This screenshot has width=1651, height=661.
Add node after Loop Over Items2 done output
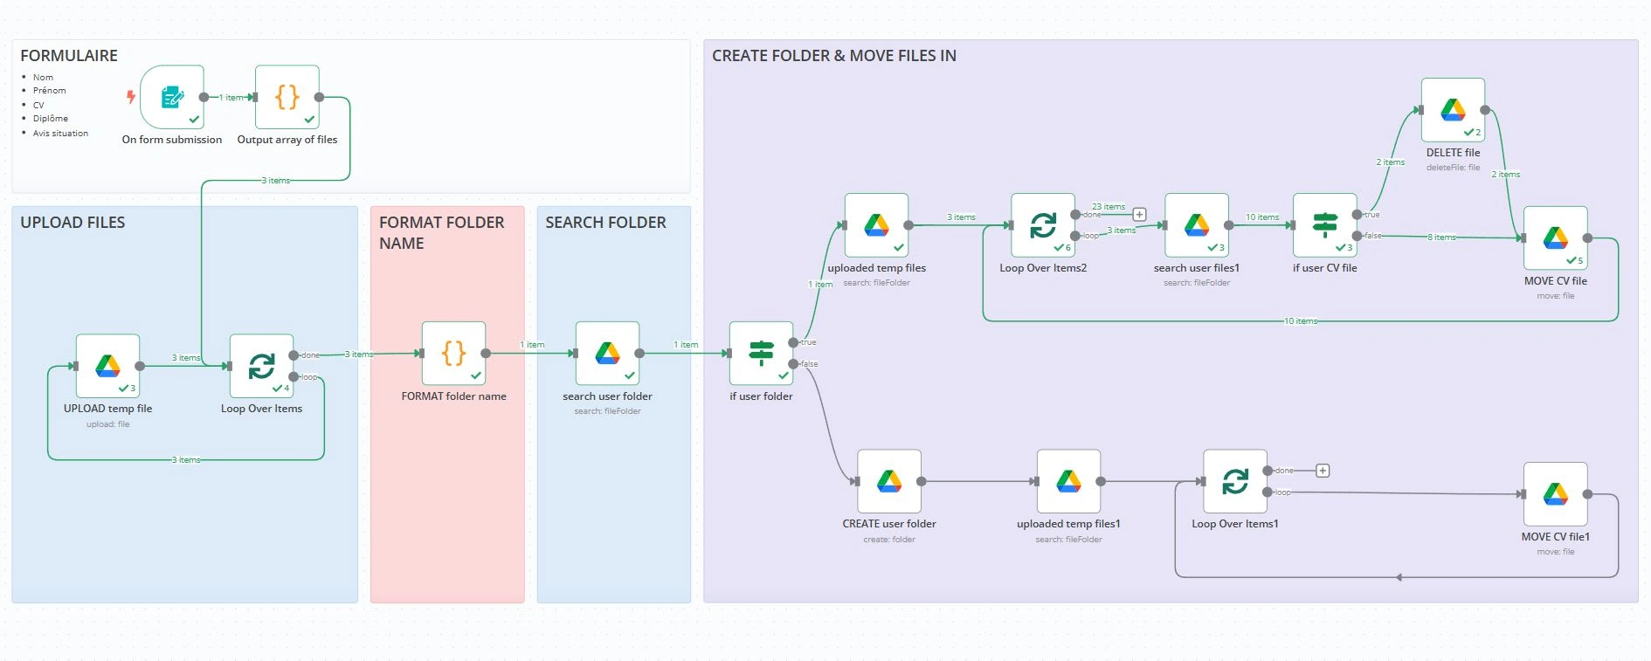(1139, 214)
